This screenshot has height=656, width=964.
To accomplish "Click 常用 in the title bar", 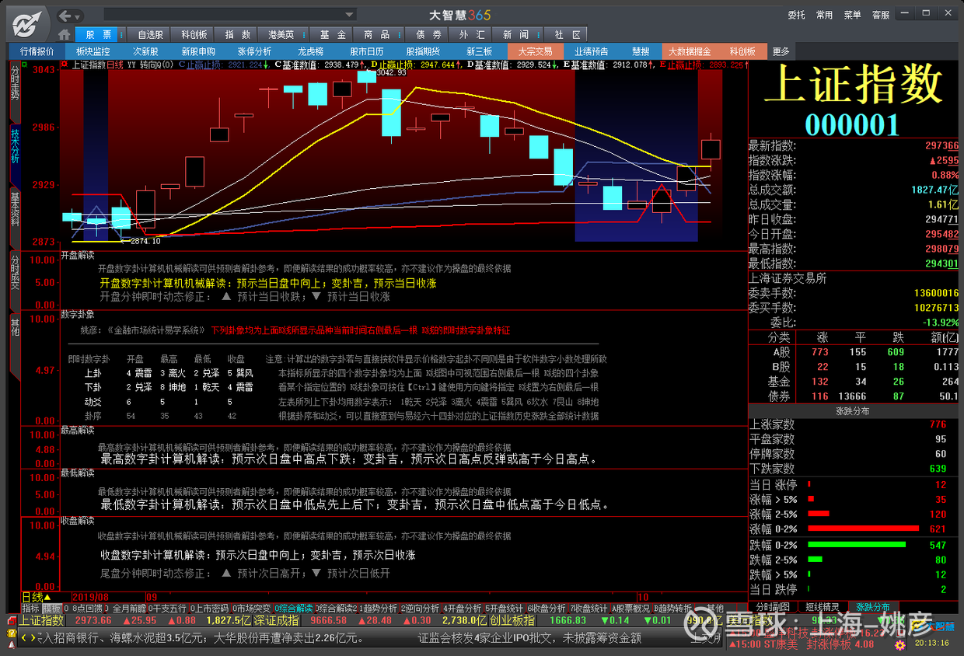I will [824, 16].
